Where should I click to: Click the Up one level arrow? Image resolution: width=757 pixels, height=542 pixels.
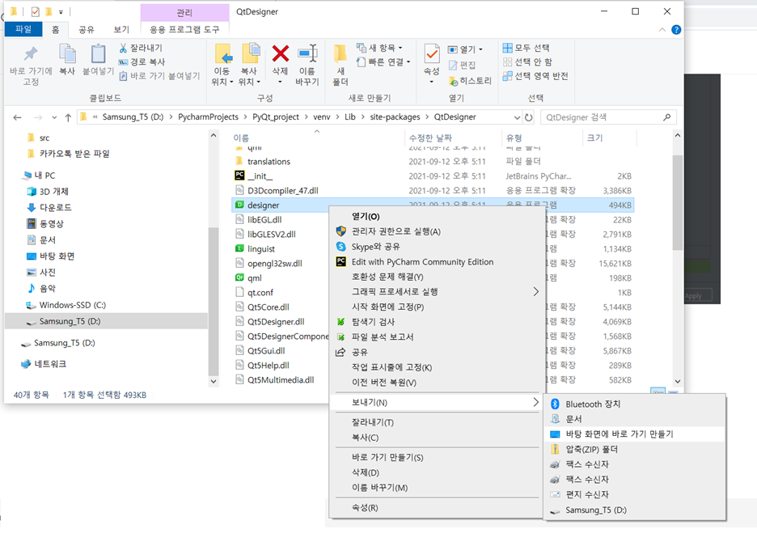[68, 117]
